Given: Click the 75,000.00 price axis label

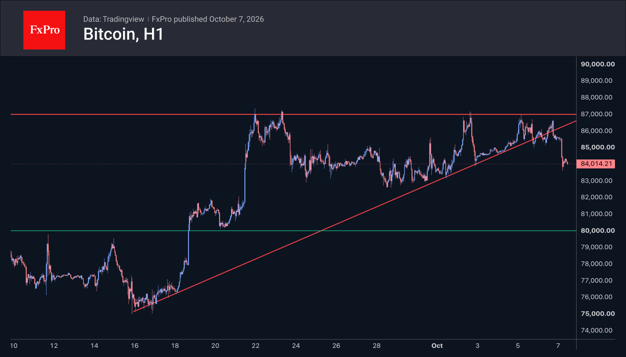Looking at the screenshot, I should tap(598, 314).
